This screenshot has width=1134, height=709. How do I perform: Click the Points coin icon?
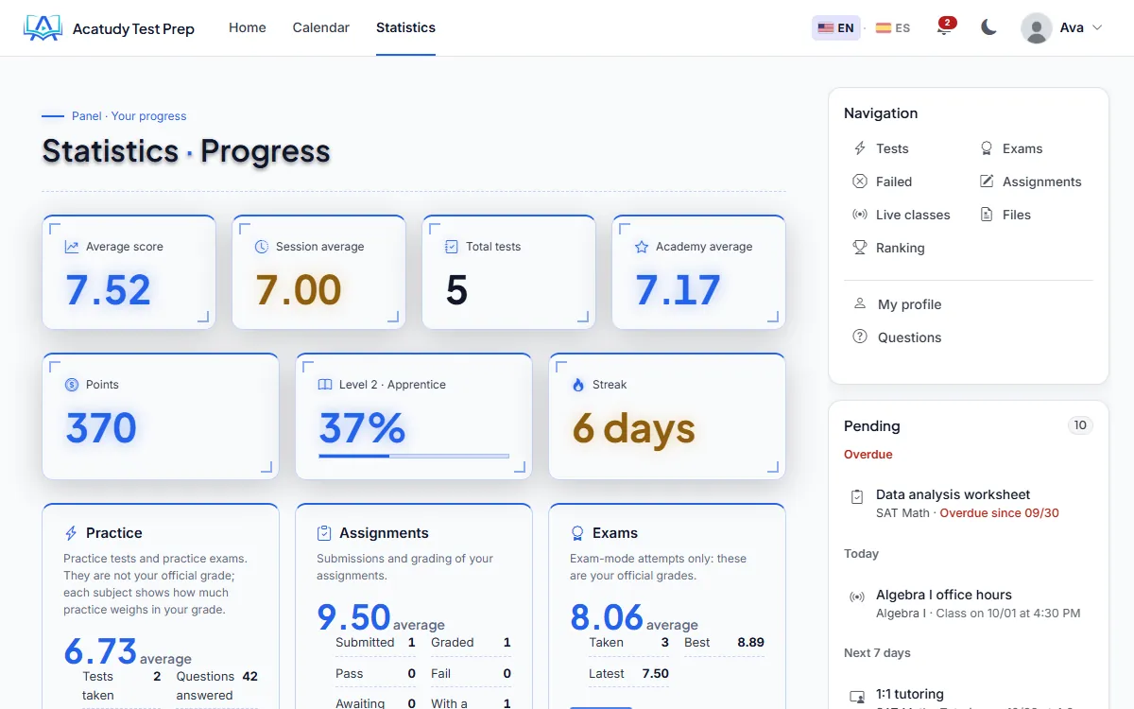[x=72, y=385]
